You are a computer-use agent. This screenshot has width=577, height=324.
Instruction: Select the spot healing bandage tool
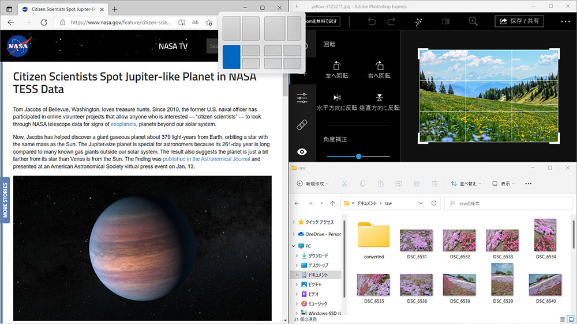tap(302, 125)
